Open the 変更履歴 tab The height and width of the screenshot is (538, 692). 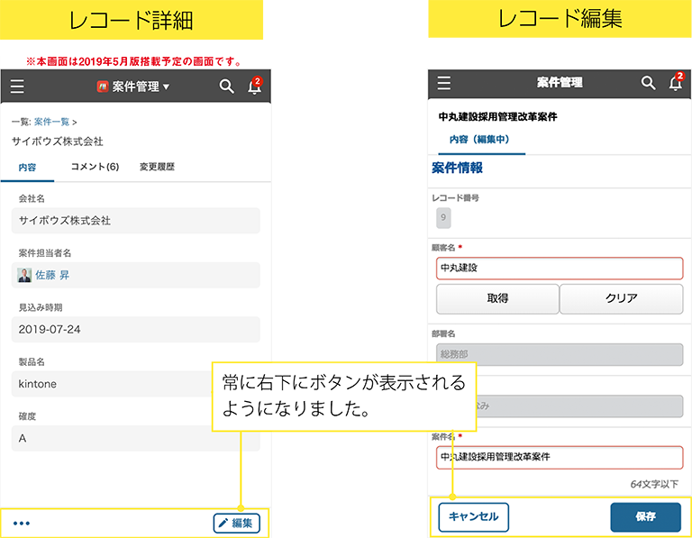[157, 167]
